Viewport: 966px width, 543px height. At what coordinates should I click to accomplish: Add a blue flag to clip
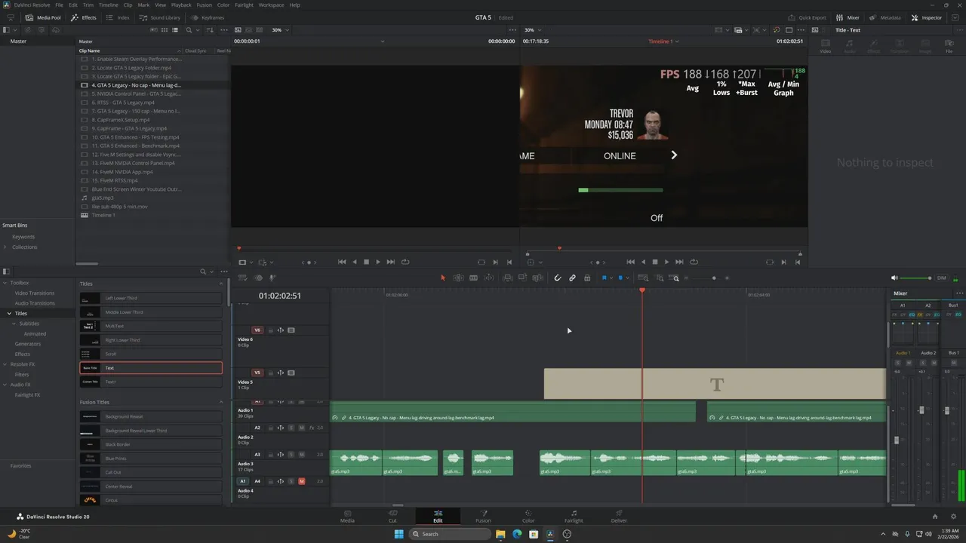604,278
